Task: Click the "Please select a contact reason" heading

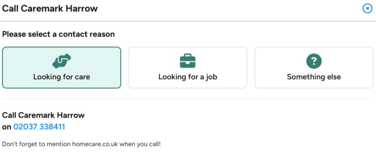Action: click(x=58, y=34)
